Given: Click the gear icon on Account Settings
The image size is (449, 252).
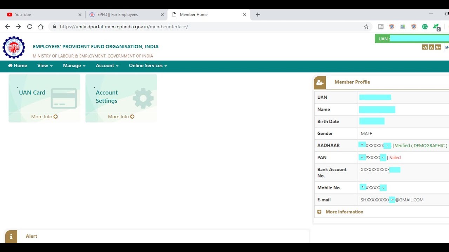Looking at the screenshot, I should pos(143,98).
